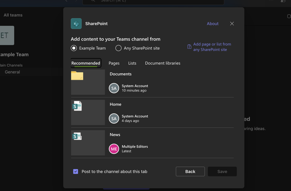Screen dimensions: 291x191
Task: Click the SA avatar under Documents
Action: [114, 88]
